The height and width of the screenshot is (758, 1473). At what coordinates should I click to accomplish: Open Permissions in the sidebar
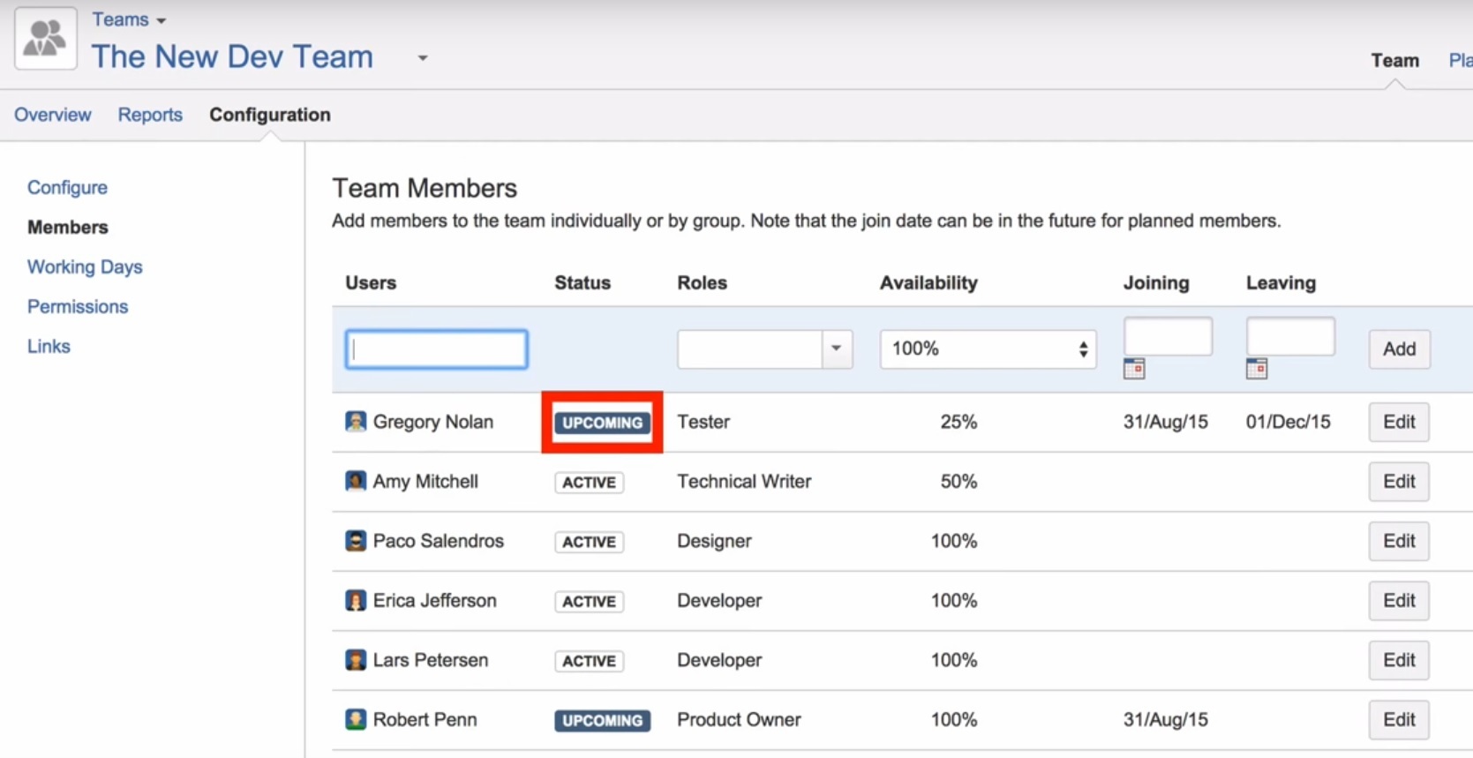pyautogui.click(x=78, y=306)
